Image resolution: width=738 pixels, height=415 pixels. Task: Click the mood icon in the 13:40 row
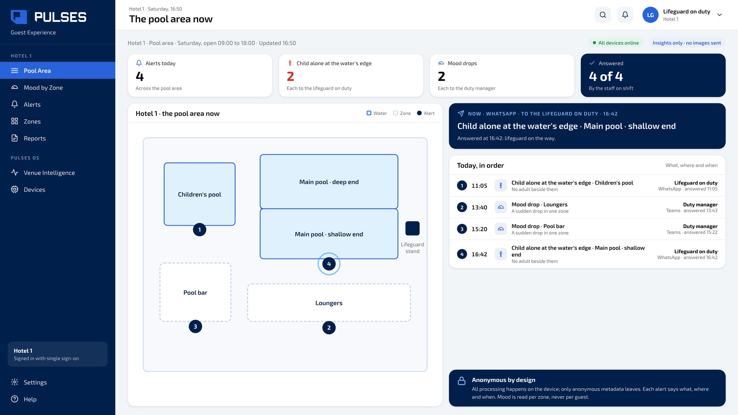coord(501,207)
